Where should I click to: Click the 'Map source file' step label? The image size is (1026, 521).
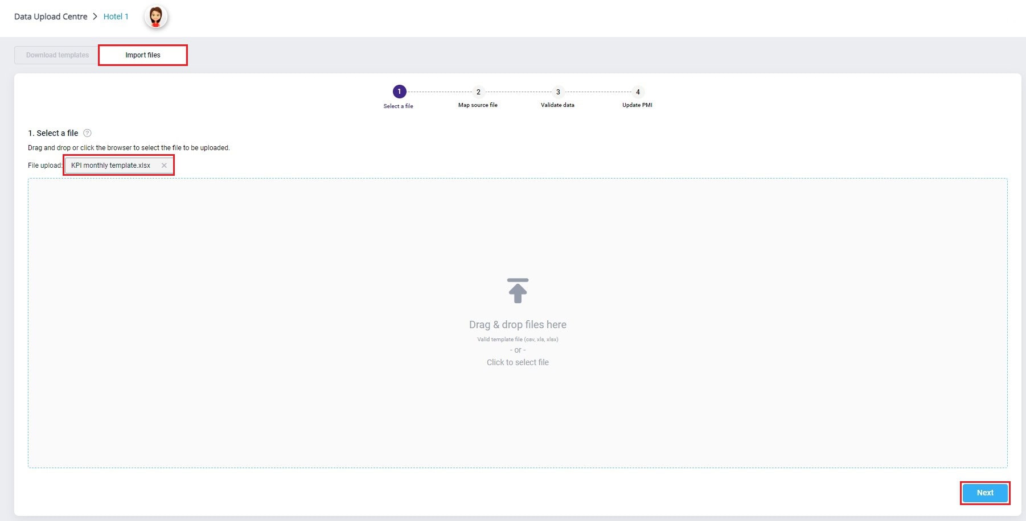478,105
